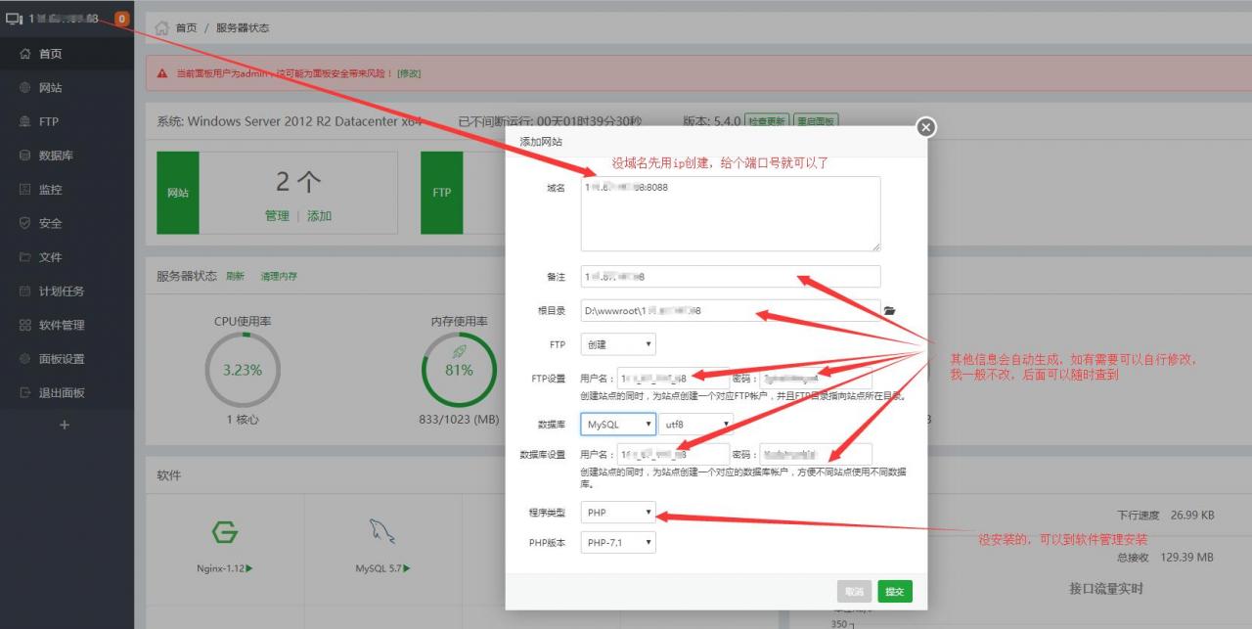Click the home icon next to 首页 sidebar

coord(25,54)
